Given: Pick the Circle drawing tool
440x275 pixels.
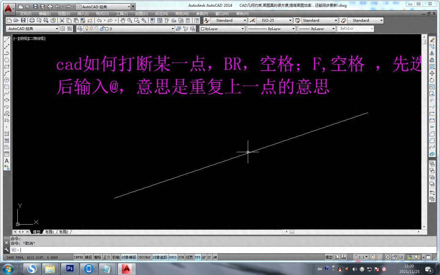Looking at the screenshot, I should point(7,80).
